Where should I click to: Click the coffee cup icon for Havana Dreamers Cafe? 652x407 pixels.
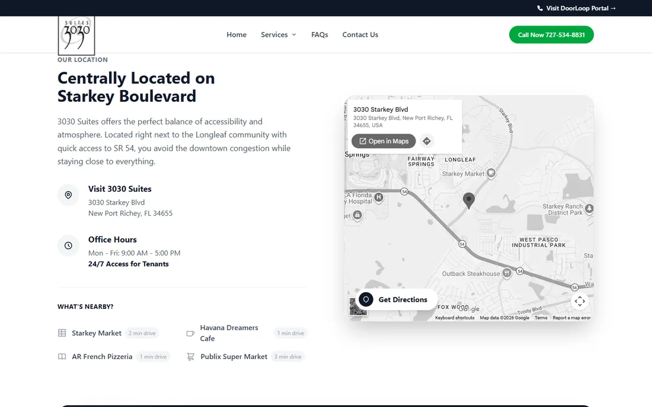coord(190,333)
